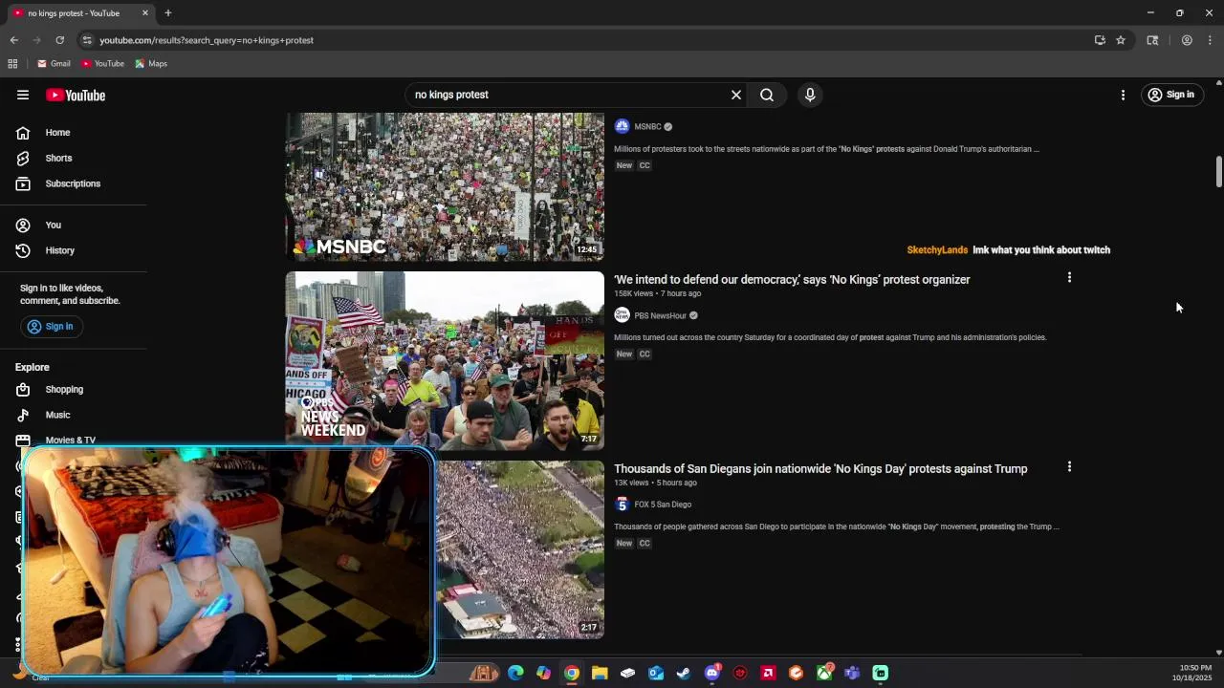
Task: Click Sign in button at top right
Action: (x=1171, y=95)
